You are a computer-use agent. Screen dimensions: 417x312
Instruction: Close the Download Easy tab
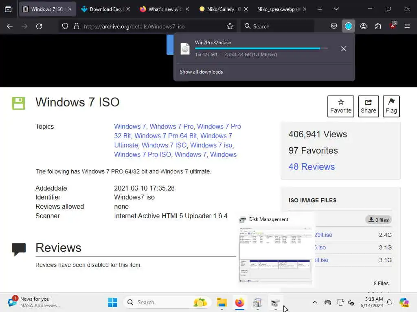[128, 9]
